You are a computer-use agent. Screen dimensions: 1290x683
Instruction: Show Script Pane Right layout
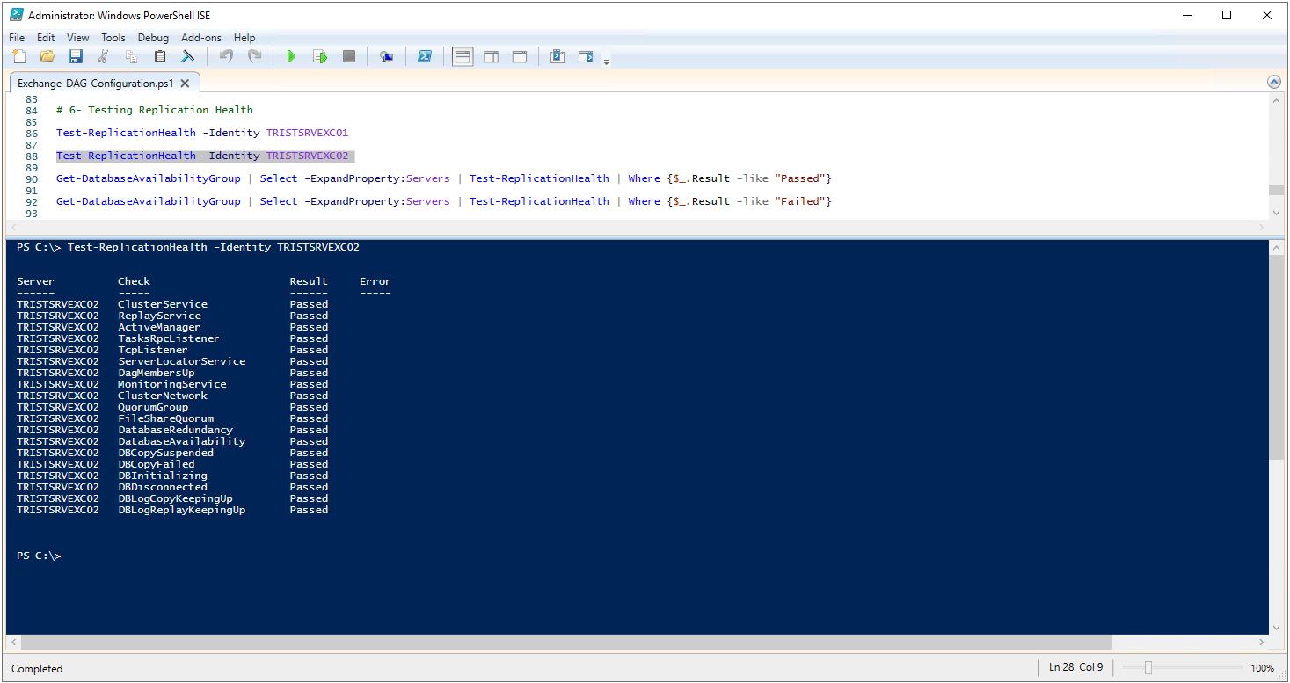click(x=491, y=56)
